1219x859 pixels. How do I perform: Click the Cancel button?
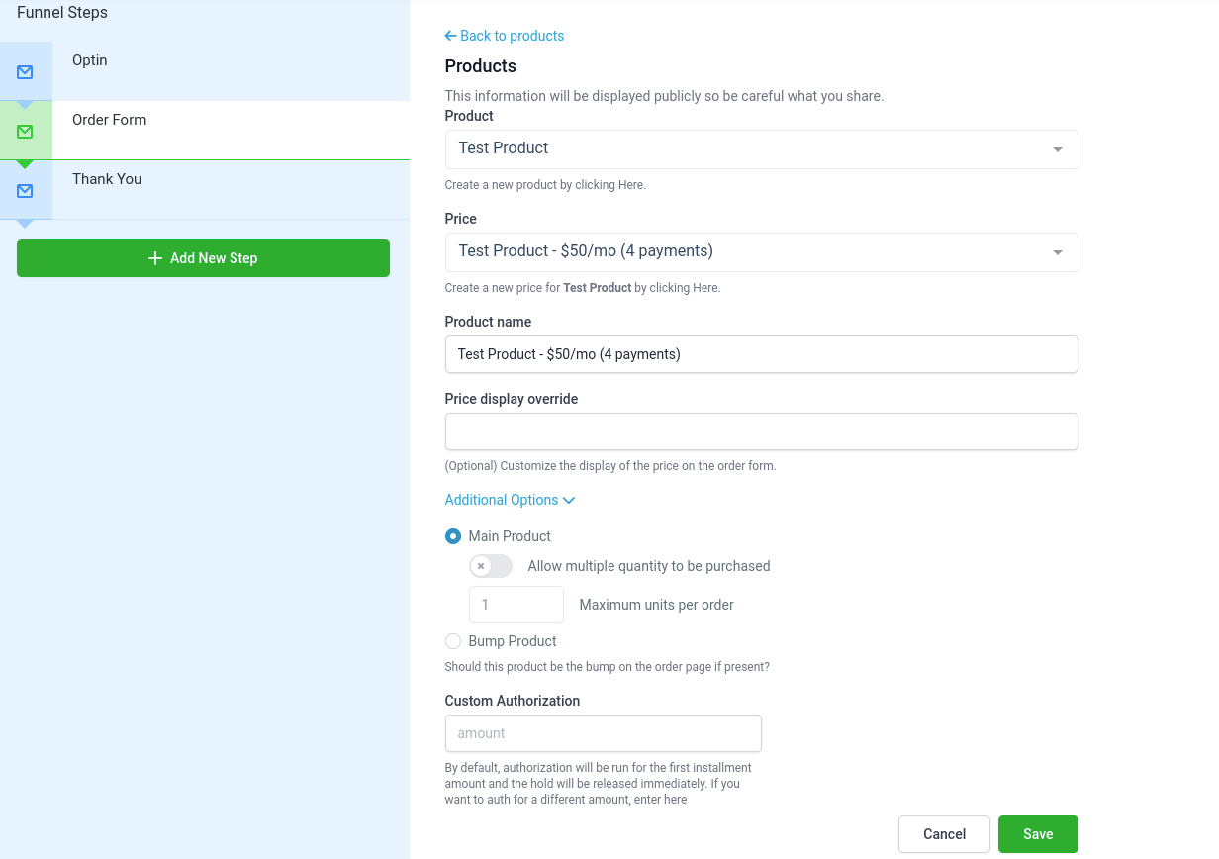tap(944, 834)
